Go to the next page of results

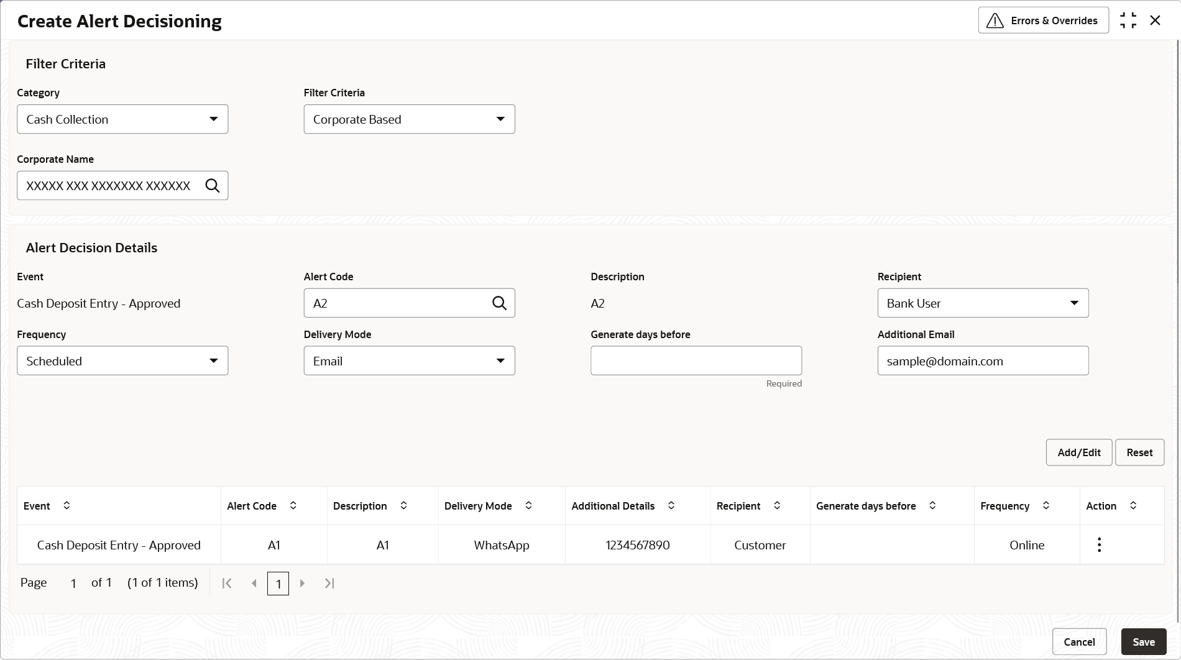[303, 583]
